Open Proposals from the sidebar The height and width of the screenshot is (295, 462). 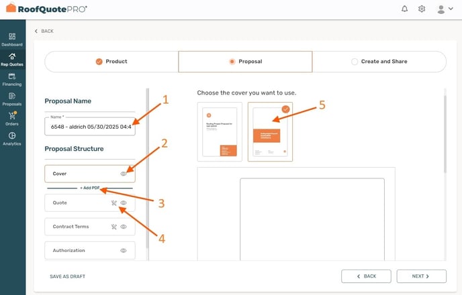(x=12, y=99)
